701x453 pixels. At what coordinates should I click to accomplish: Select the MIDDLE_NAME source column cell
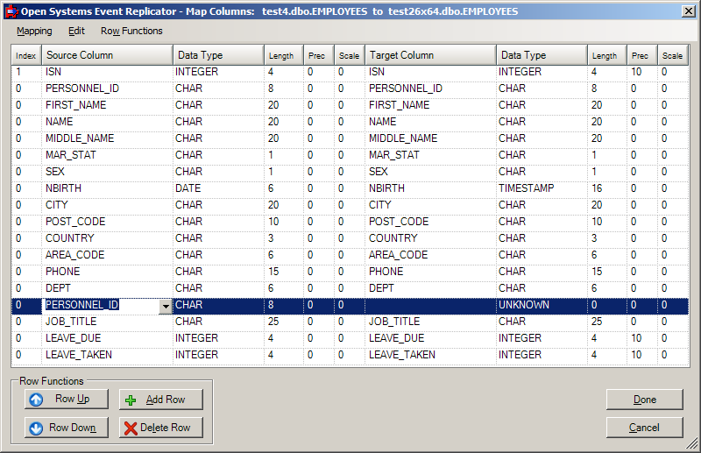pyautogui.click(x=107, y=138)
